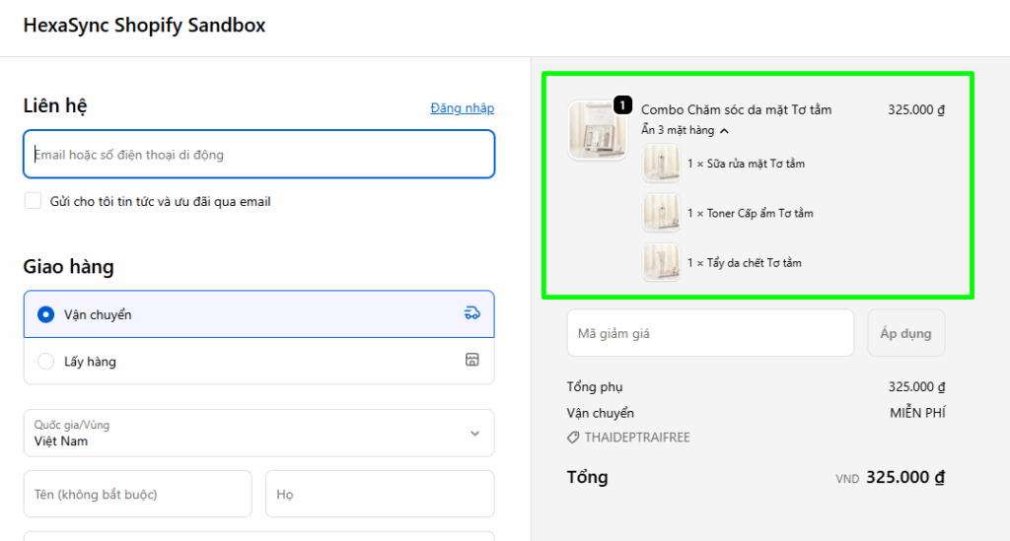Click the Đăng nhập login link
Image resolution: width=1010 pixels, height=541 pixels.
[x=462, y=108]
